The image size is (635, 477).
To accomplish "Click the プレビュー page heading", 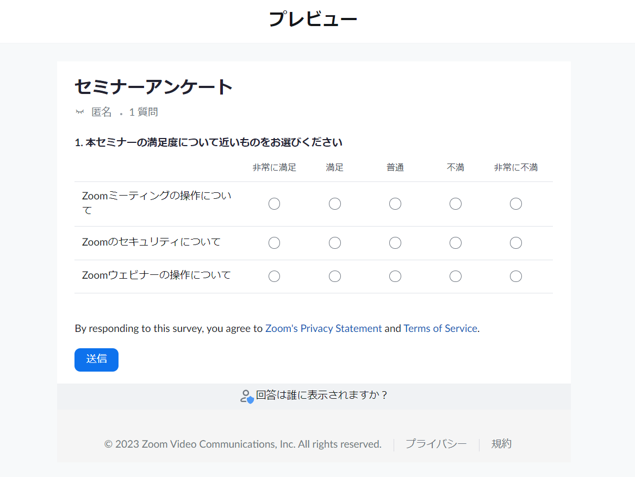I will click(x=313, y=19).
